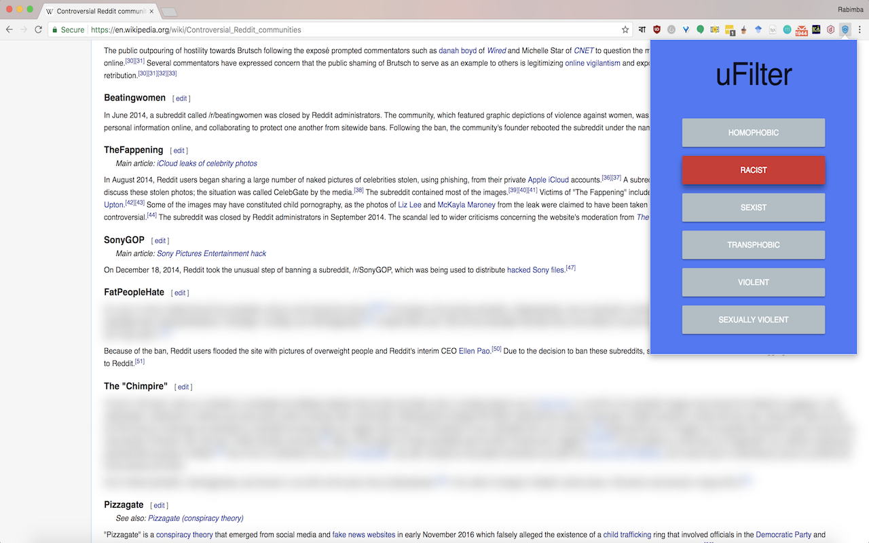Reload the page with the refresh icon

38,30
